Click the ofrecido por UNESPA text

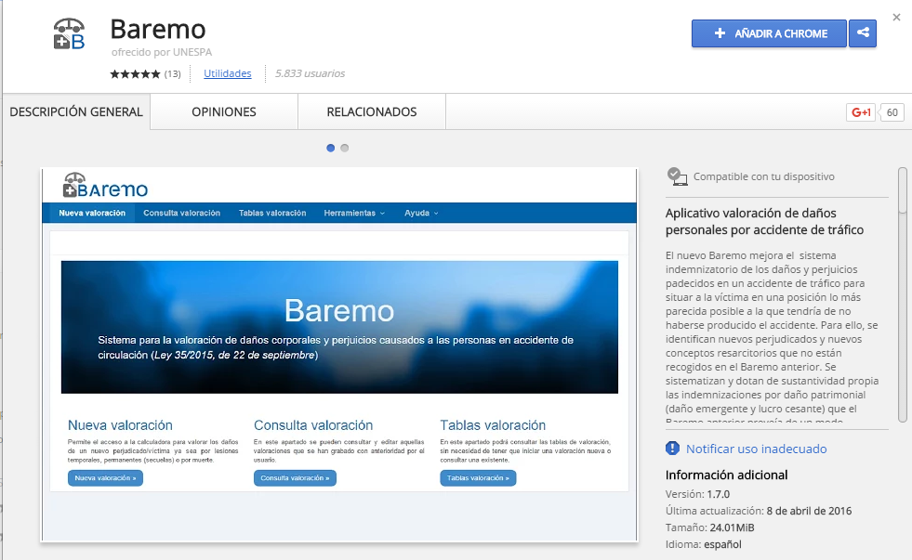tap(162, 52)
